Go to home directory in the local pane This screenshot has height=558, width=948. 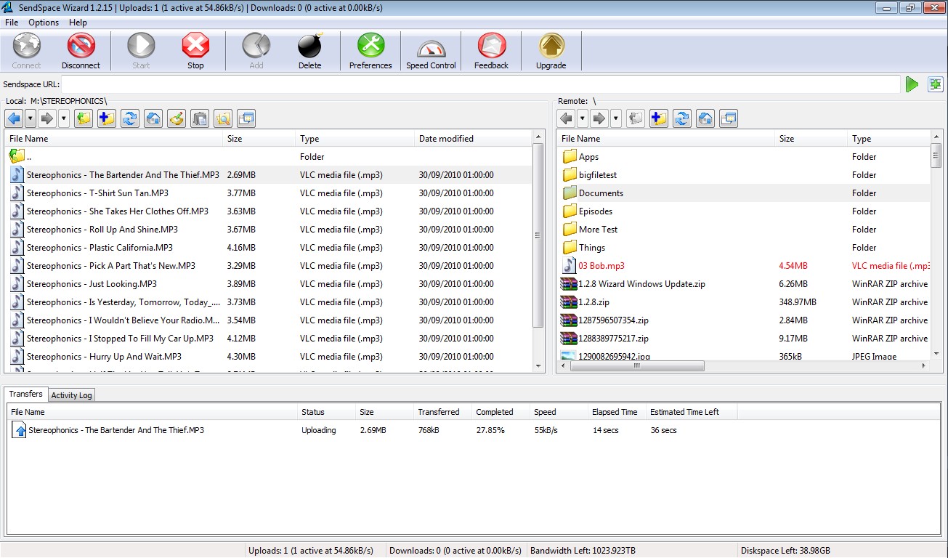tap(153, 118)
